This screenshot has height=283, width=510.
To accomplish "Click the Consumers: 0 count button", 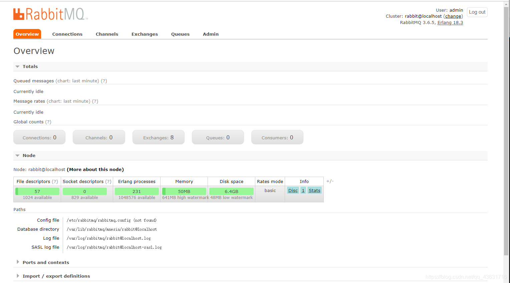I will pos(277,137).
